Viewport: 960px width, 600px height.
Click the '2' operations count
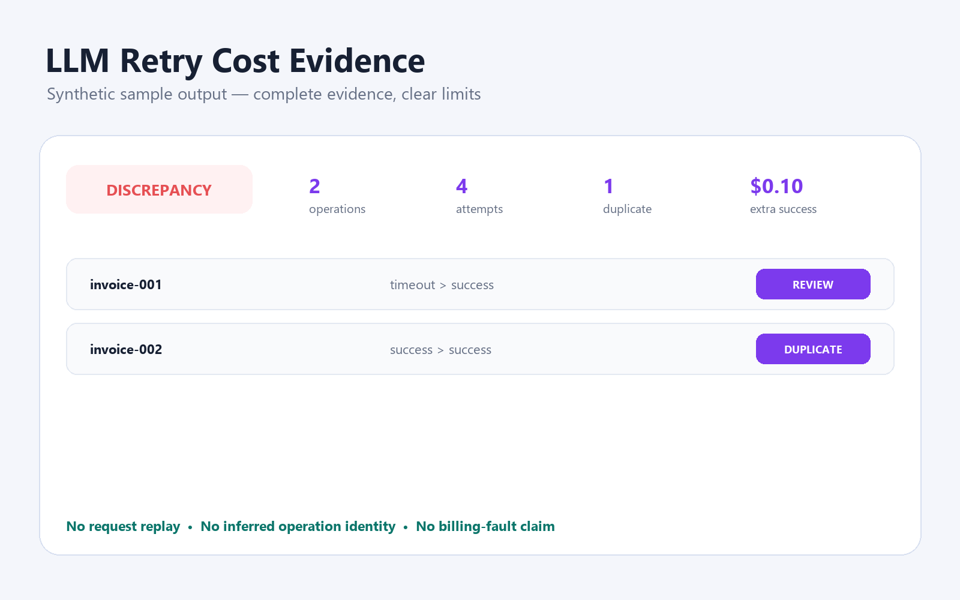click(x=314, y=187)
